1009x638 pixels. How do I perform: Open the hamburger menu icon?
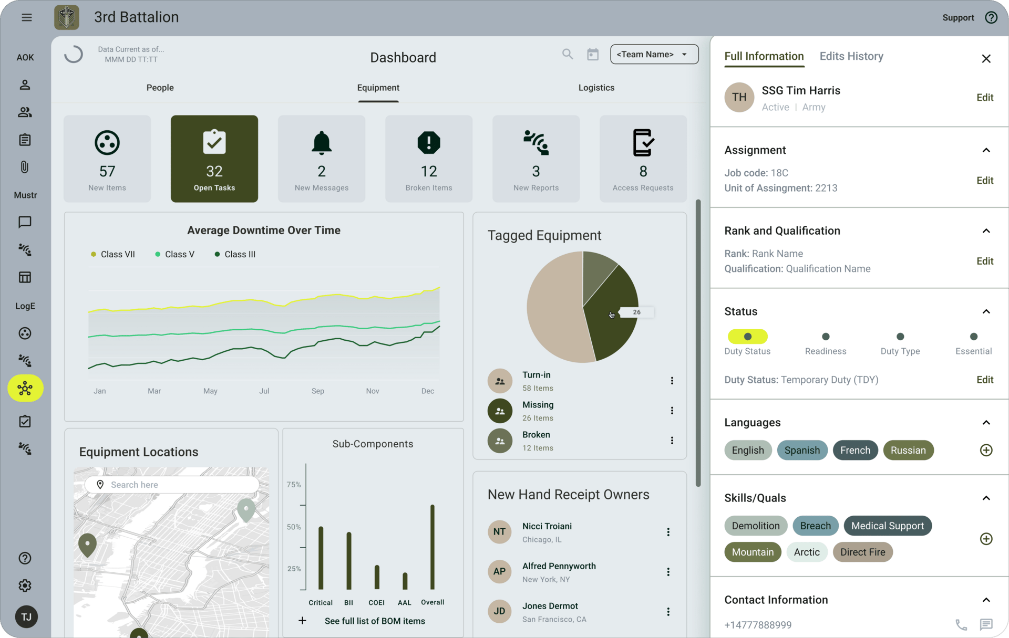26,17
